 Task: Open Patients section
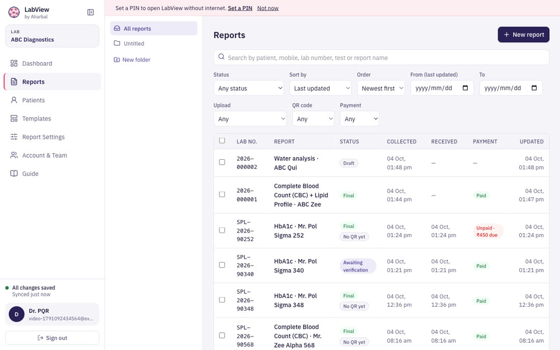point(52,100)
